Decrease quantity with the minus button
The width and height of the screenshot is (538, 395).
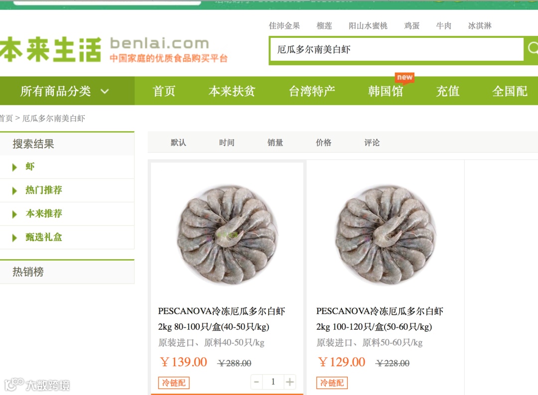coord(257,382)
